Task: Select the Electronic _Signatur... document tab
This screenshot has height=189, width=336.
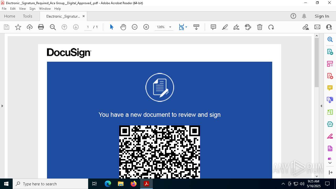Action: click(63, 16)
